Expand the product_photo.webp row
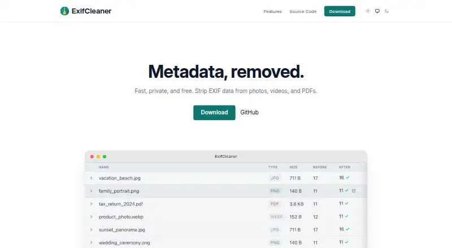 coord(91,217)
